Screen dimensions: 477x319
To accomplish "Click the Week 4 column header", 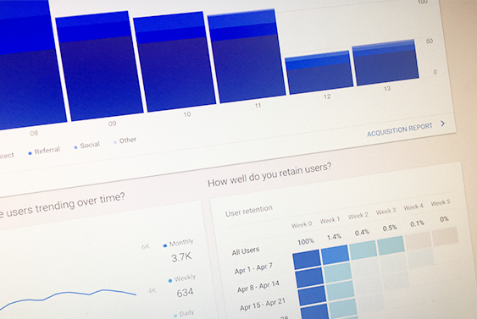I will click(x=413, y=207).
